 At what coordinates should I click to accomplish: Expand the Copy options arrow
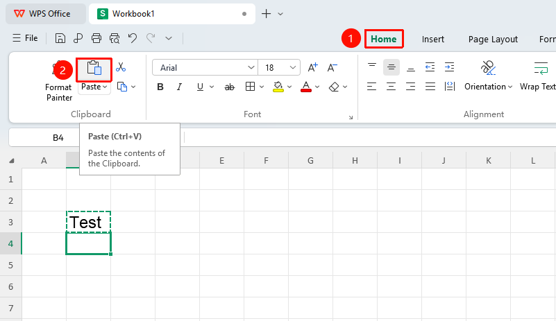pos(133,87)
